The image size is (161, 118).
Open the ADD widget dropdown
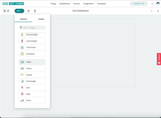[19, 11]
